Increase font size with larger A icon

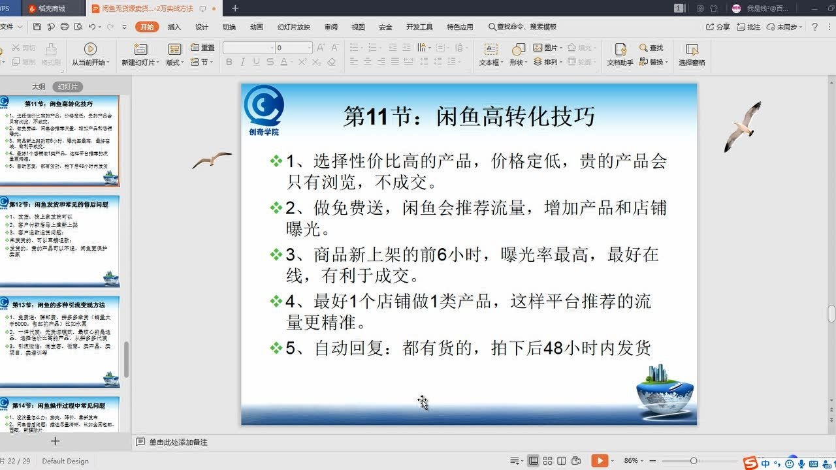(x=321, y=48)
